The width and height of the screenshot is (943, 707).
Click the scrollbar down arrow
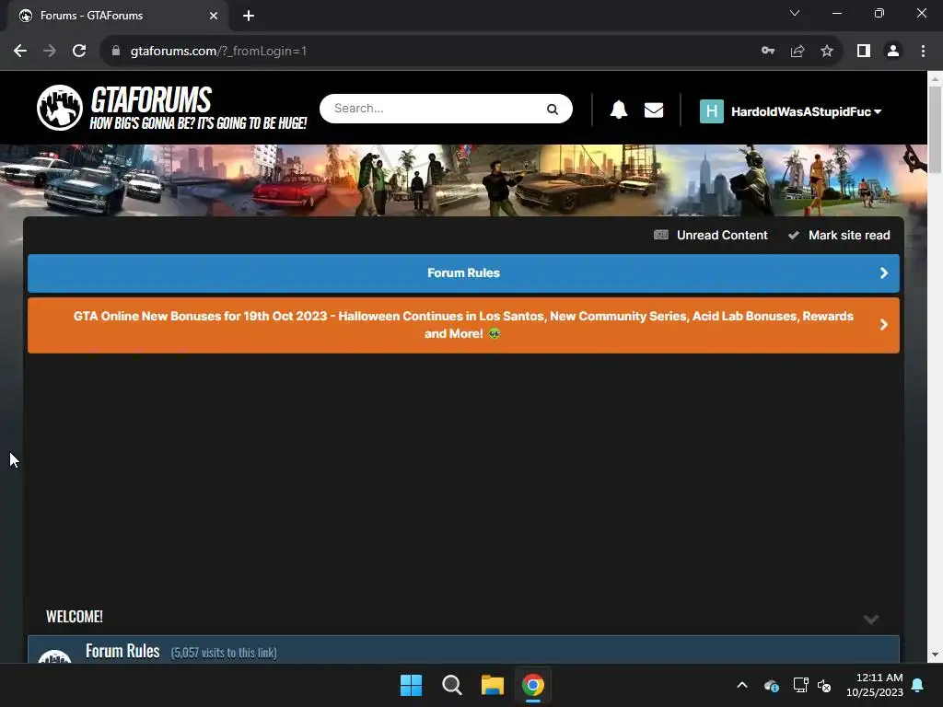click(x=934, y=655)
